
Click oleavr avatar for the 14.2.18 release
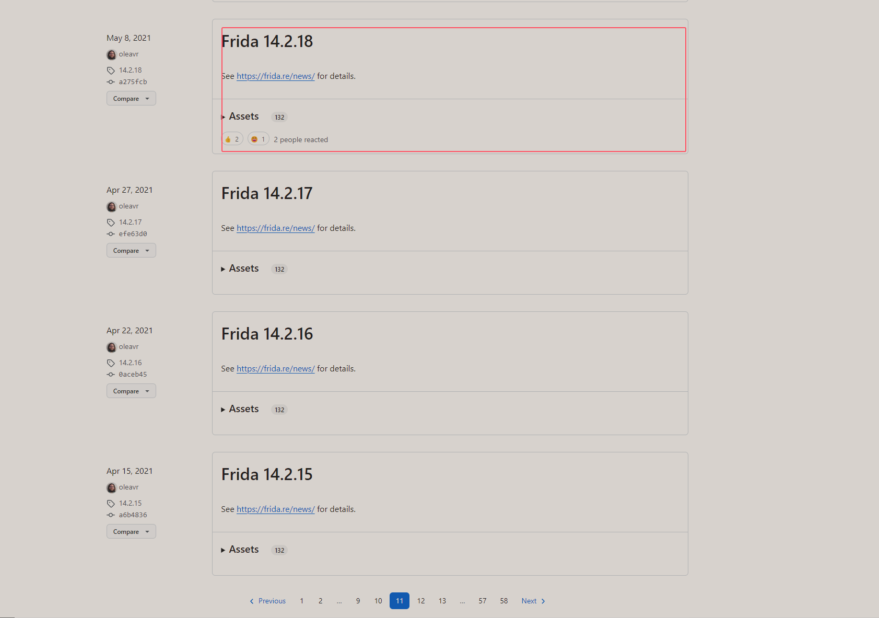click(x=111, y=54)
